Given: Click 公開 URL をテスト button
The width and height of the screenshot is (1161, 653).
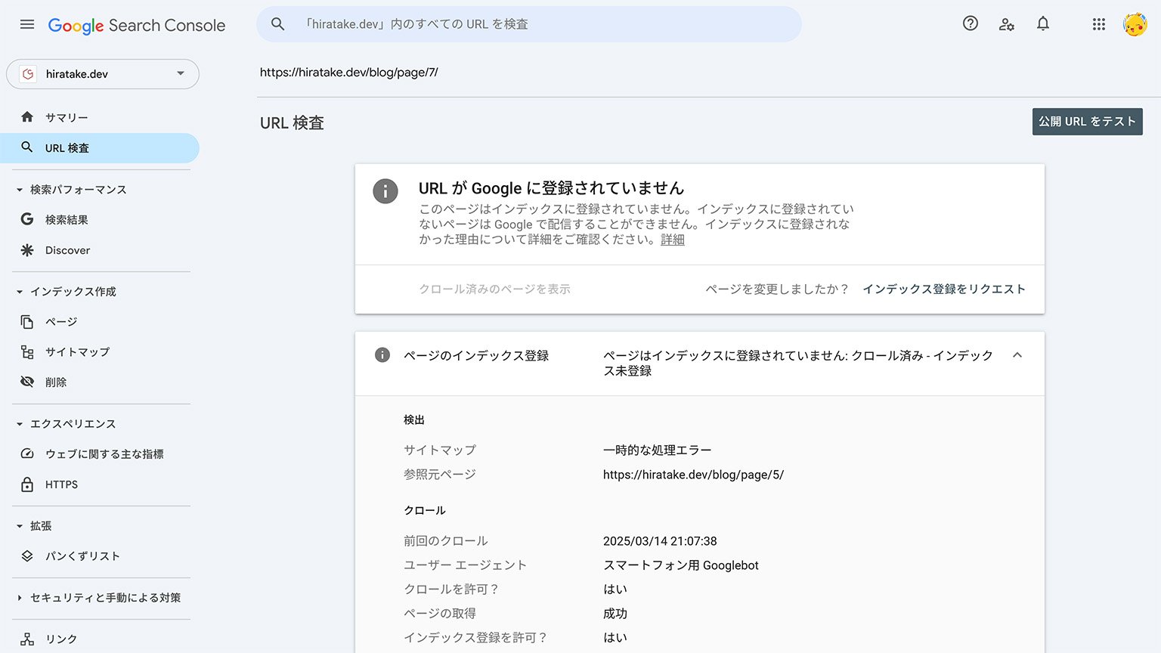Looking at the screenshot, I should coord(1087,122).
